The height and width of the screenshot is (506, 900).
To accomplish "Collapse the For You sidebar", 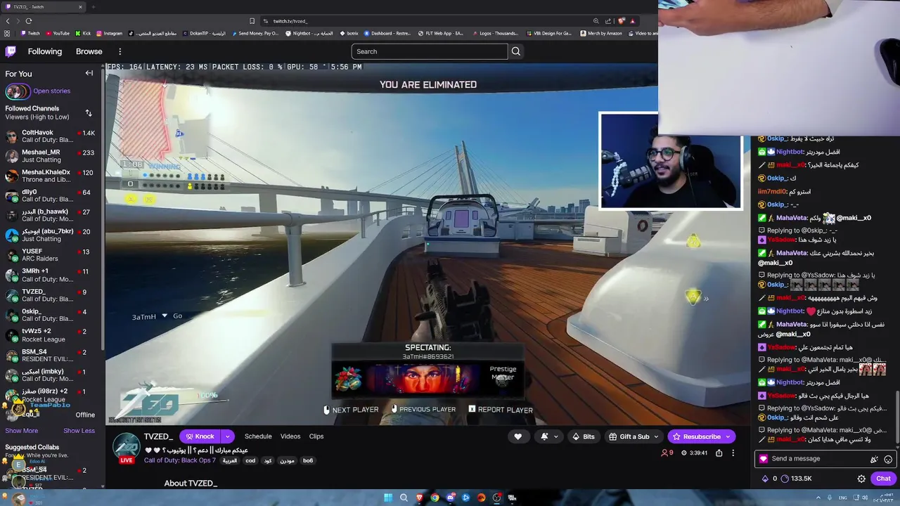I will [x=89, y=73].
